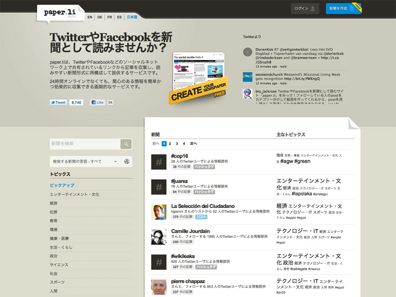The height and width of the screenshot is (297, 396).
Task: Switch language to FR
Action: pyautogui.click(x=109, y=17)
